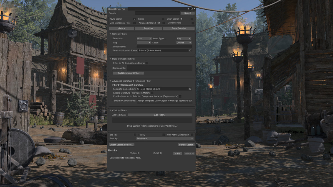Focus the main Search text field
333x187 pixels.
pos(158,13)
